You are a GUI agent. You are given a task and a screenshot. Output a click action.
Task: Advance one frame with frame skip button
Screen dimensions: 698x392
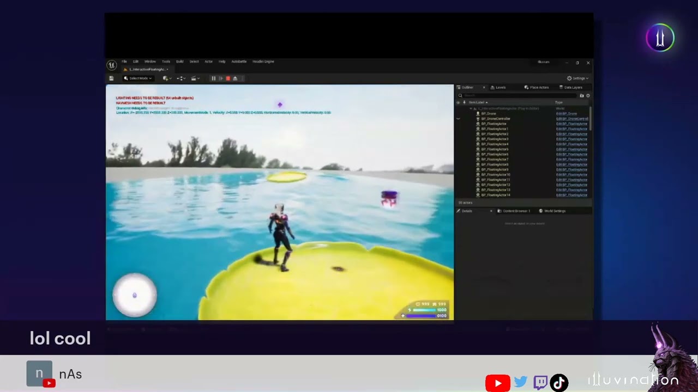coord(220,78)
